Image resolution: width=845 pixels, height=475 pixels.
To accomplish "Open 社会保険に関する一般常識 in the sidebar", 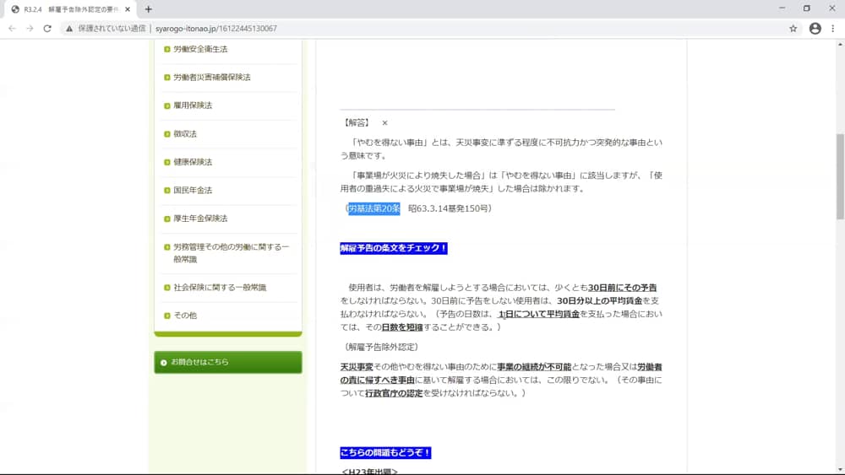I will [x=220, y=287].
